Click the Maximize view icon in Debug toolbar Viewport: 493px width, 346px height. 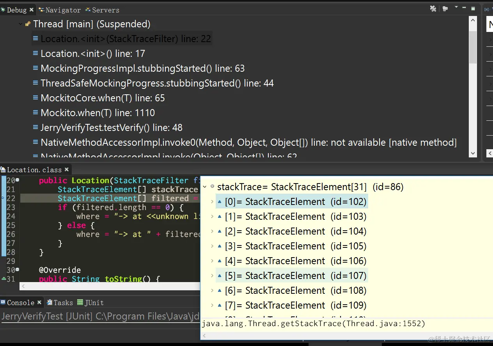point(473,9)
